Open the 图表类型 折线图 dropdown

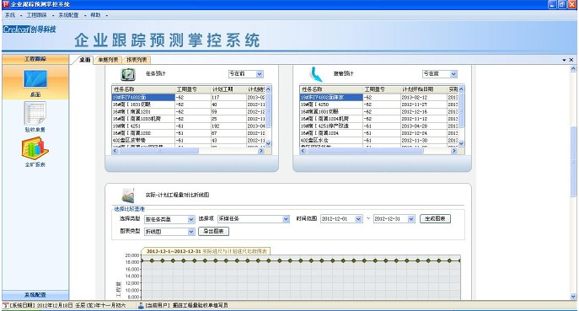click(191, 232)
